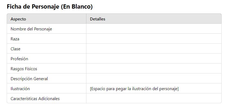Click empty details cell beside Características Adicionales

coord(154,98)
